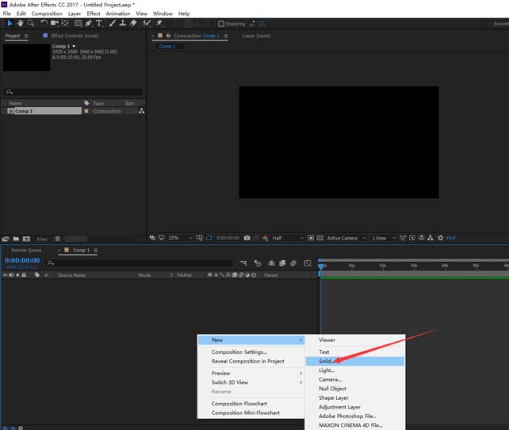Select the Pen tool

tap(88, 24)
